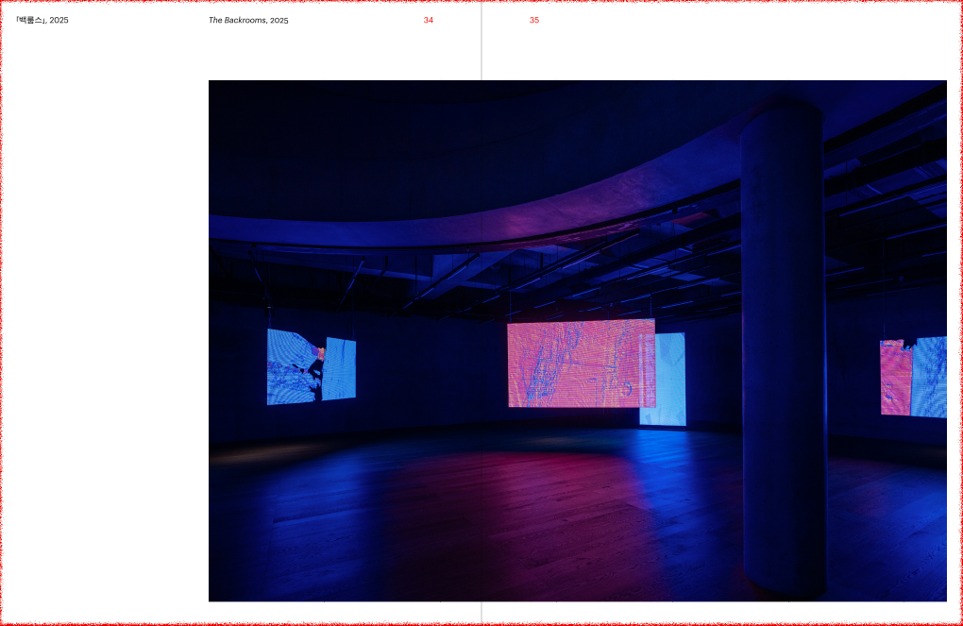This screenshot has height=626, width=963.
Task: Click the large pink LED screen in center
Action: pyautogui.click(x=580, y=364)
